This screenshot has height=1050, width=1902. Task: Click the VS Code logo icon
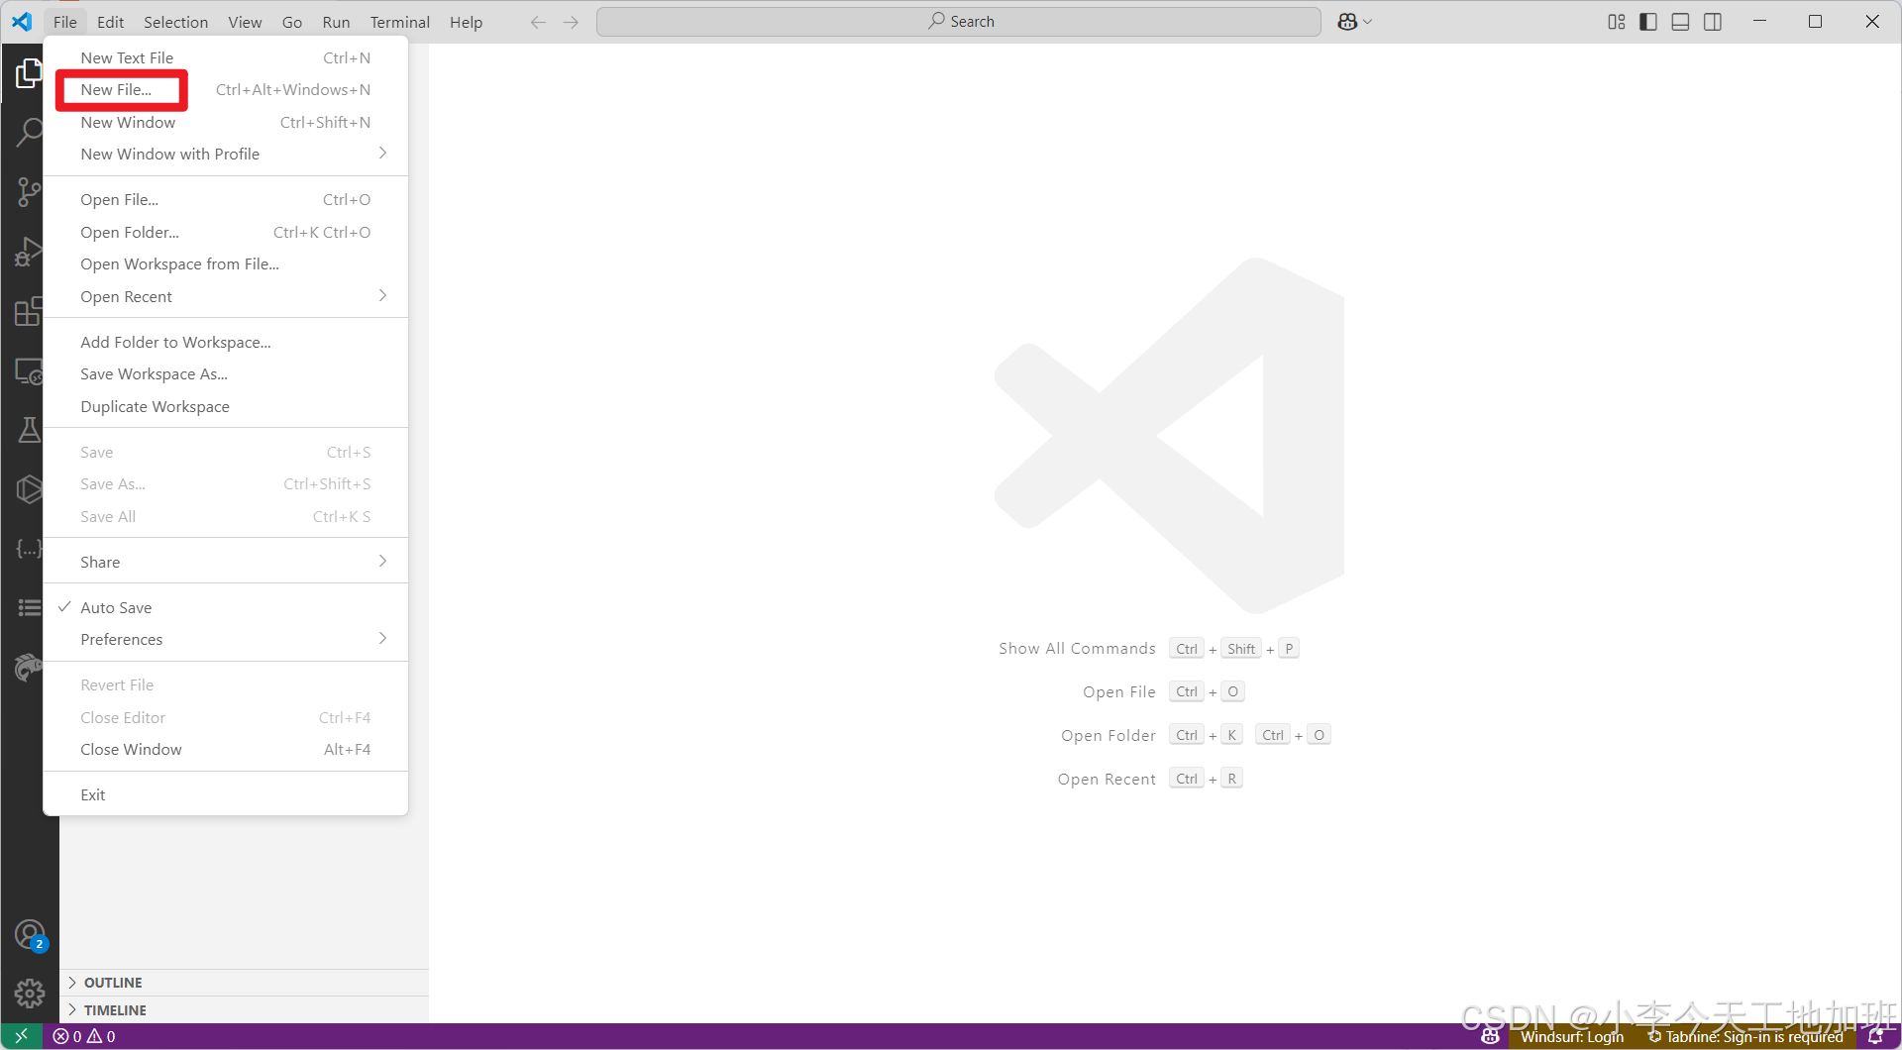22,22
